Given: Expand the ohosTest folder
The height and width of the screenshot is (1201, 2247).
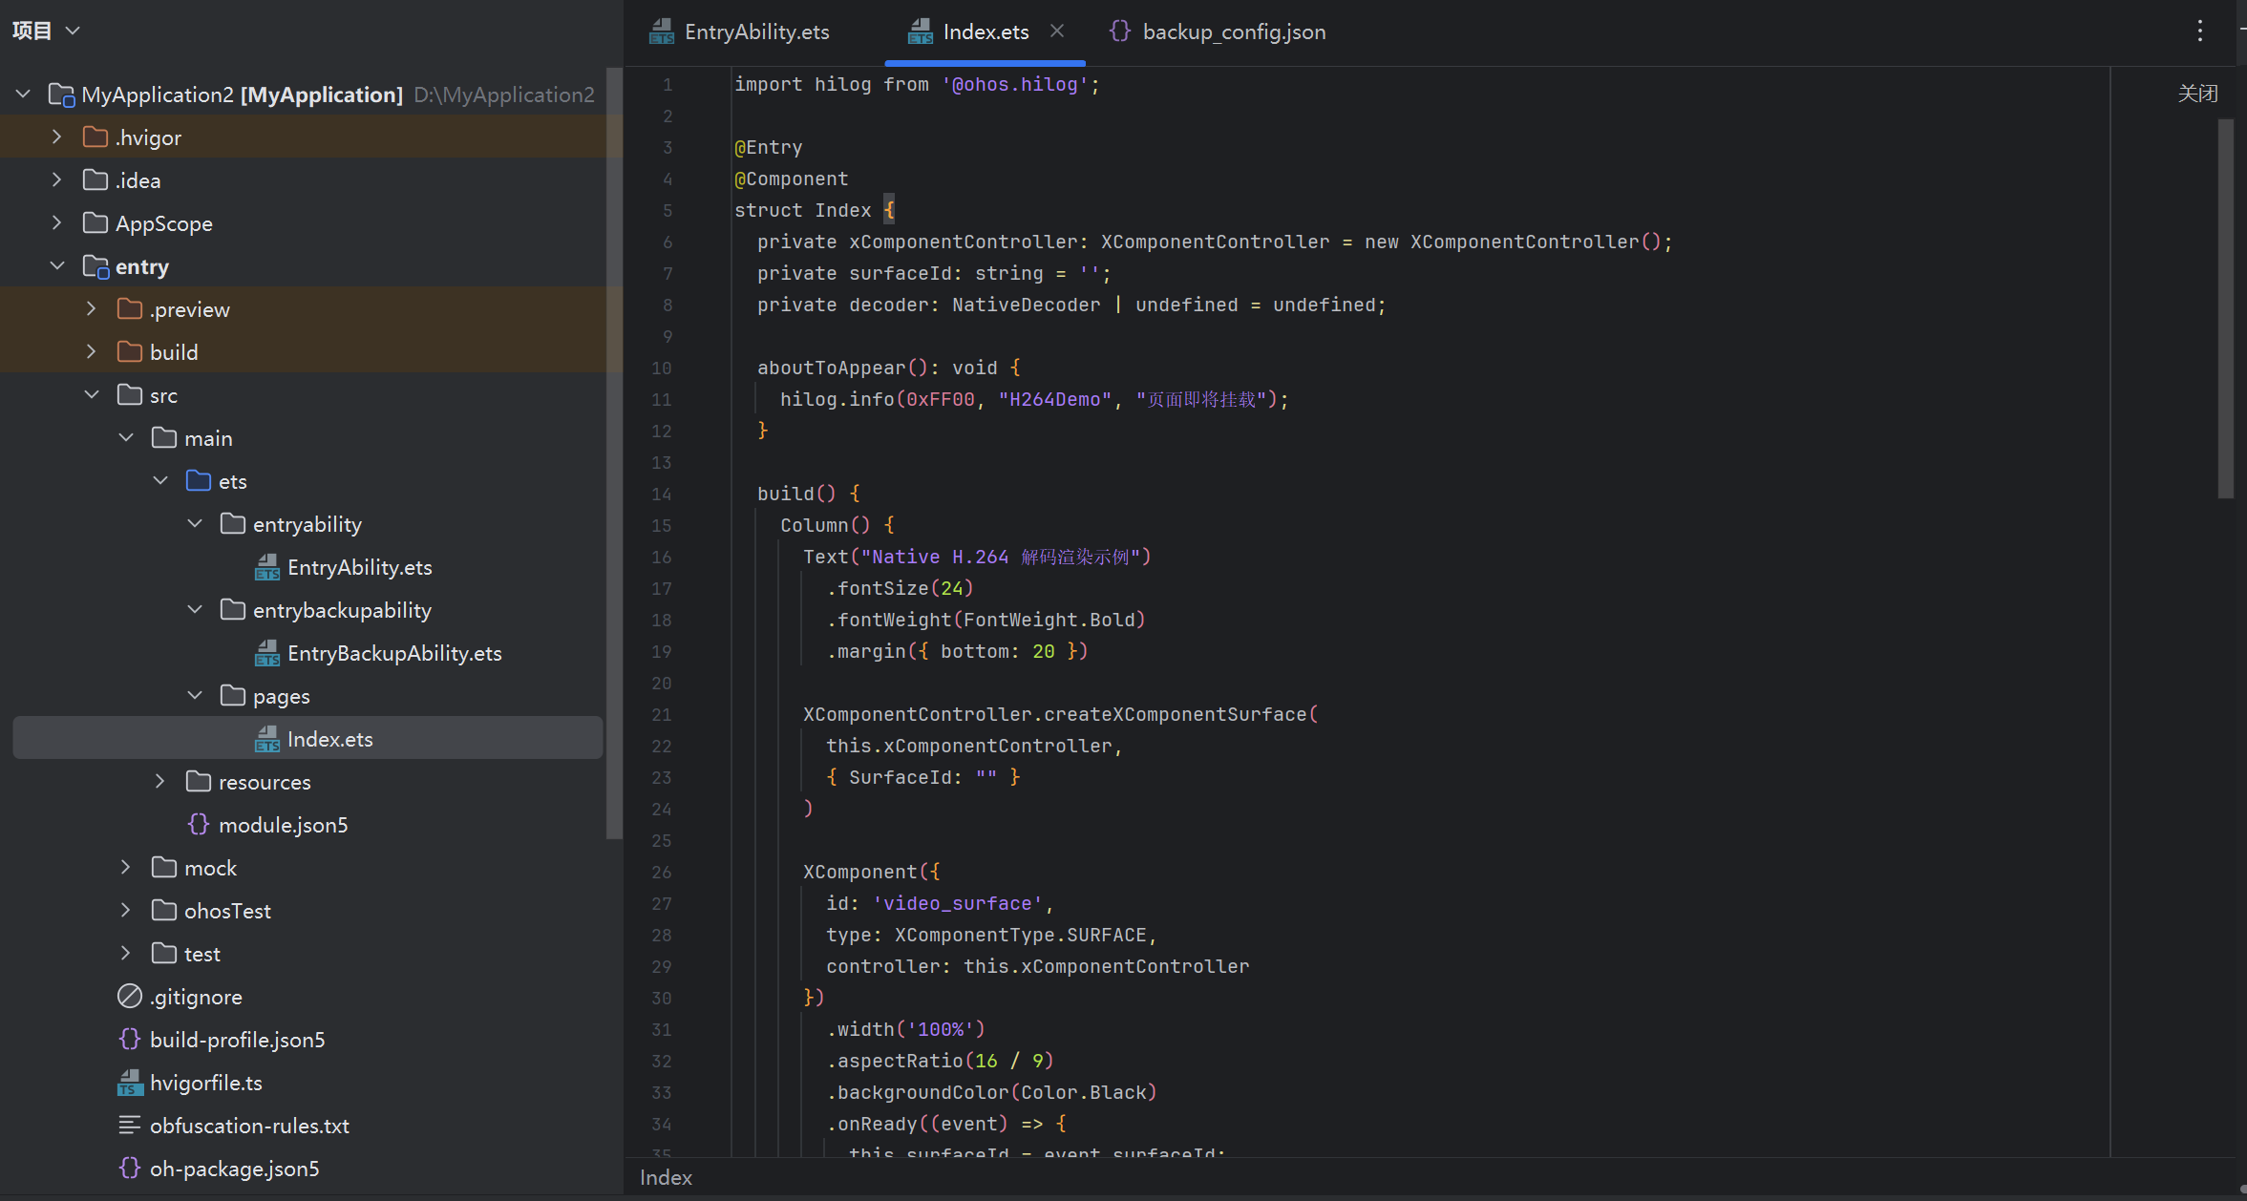Looking at the screenshot, I should (x=125, y=911).
